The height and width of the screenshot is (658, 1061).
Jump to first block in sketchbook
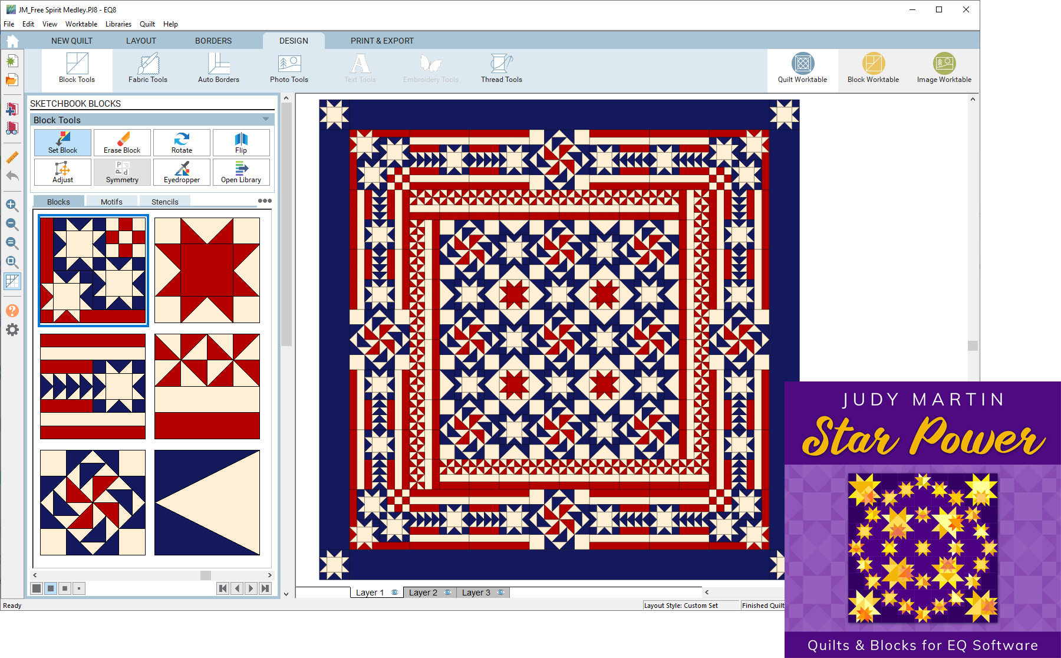pyautogui.click(x=223, y=588)
